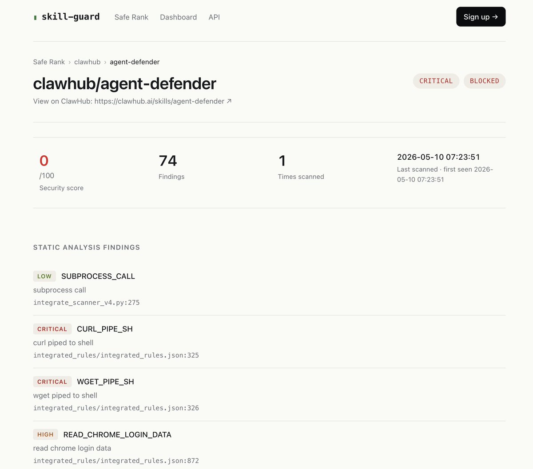
Task: Click 'read chrome login data' description
Action: (x=72, y=448)
